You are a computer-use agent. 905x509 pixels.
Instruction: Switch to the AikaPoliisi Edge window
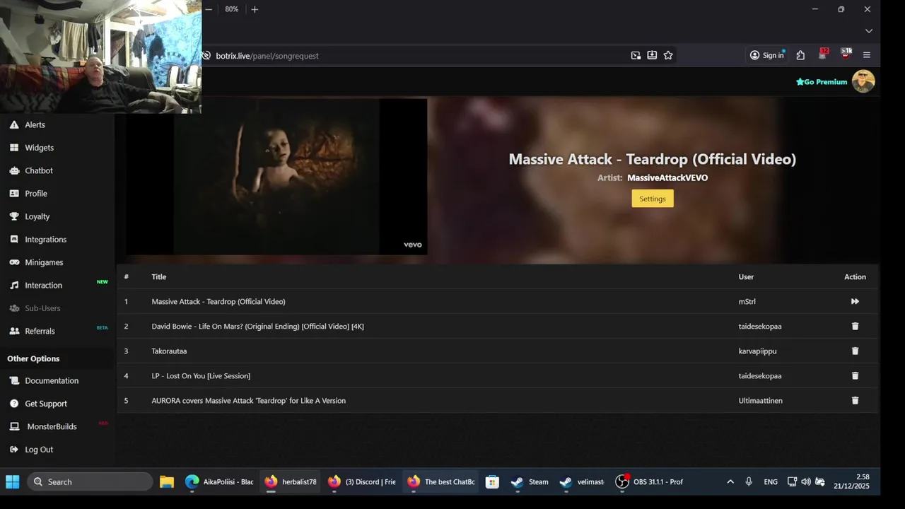(219, 482)
